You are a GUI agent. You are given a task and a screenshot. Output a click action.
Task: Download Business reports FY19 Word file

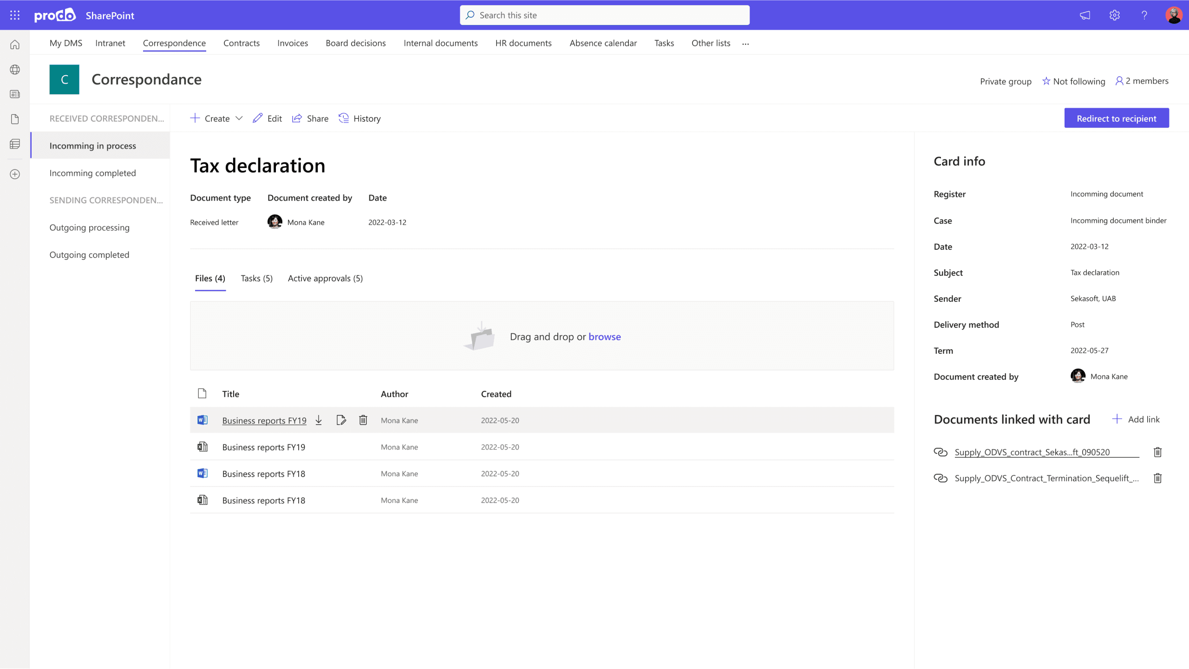click(319, 420)
